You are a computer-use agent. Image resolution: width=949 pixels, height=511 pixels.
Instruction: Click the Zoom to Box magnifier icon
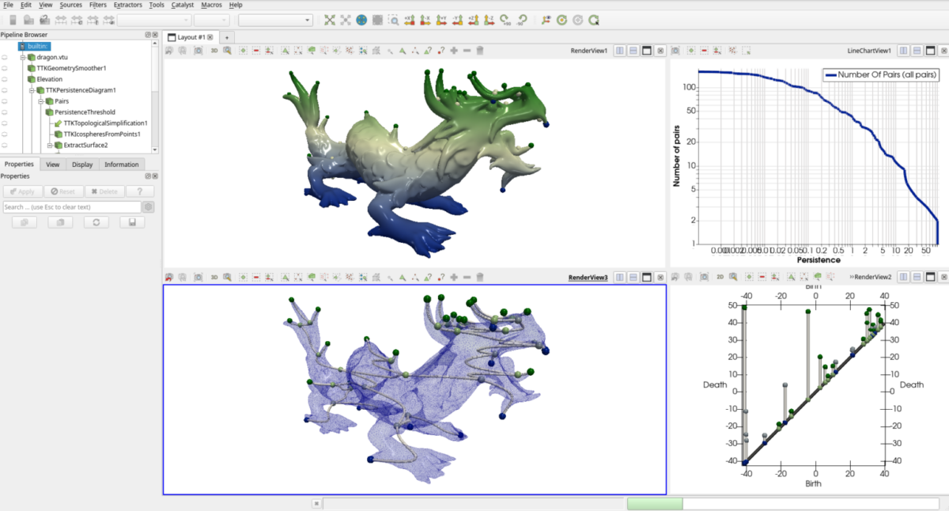tap(393, 20)
